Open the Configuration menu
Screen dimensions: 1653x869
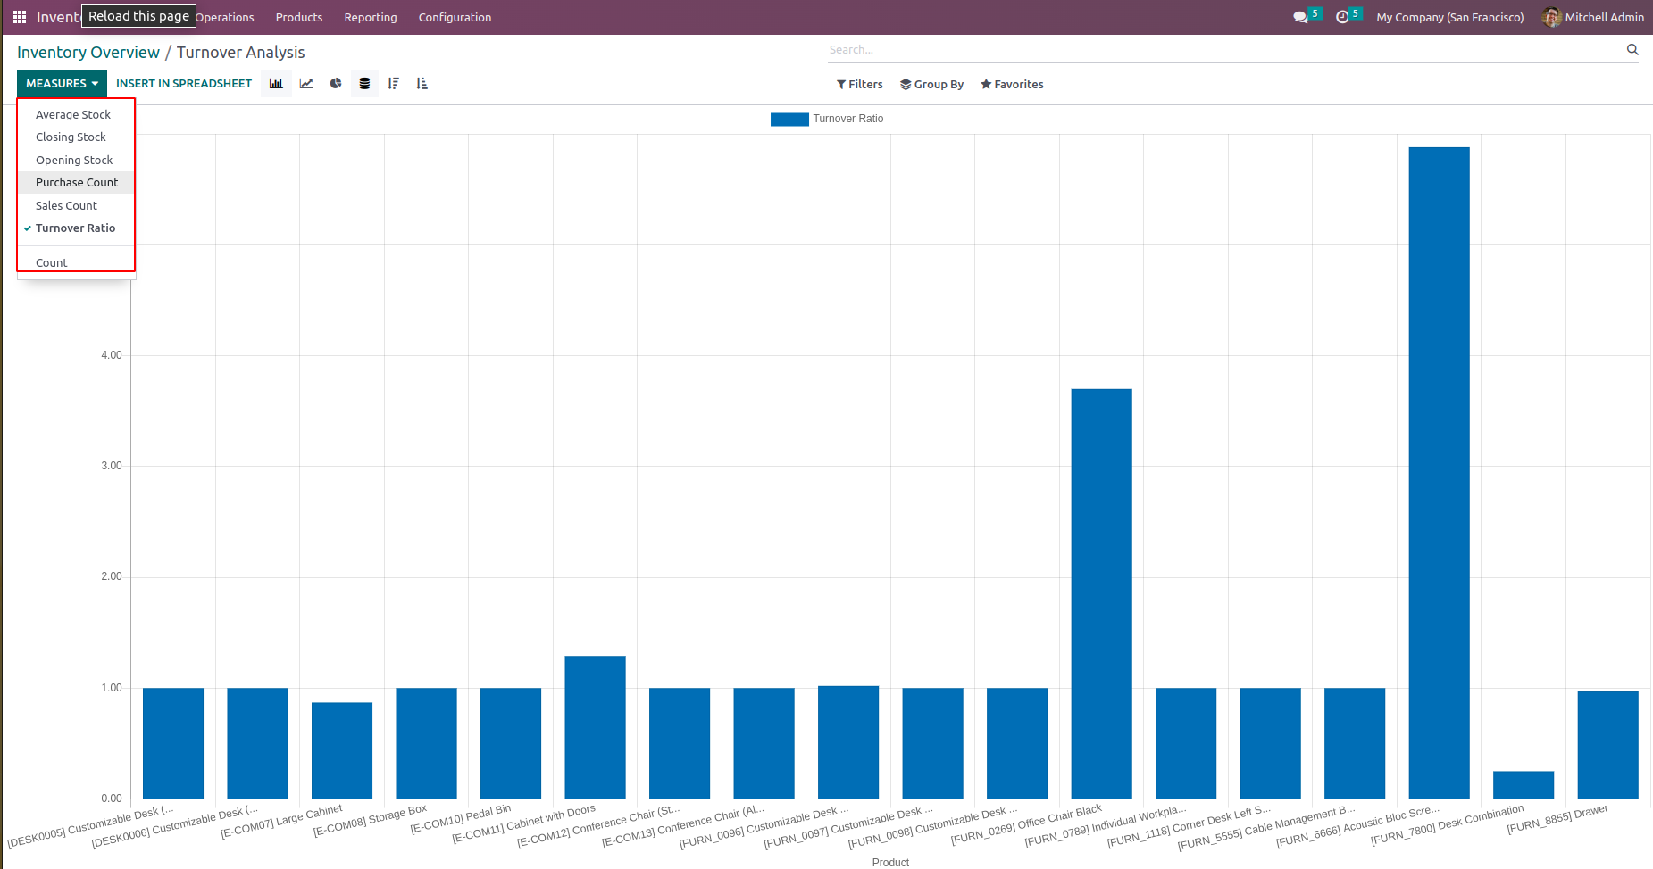(455, 17)
